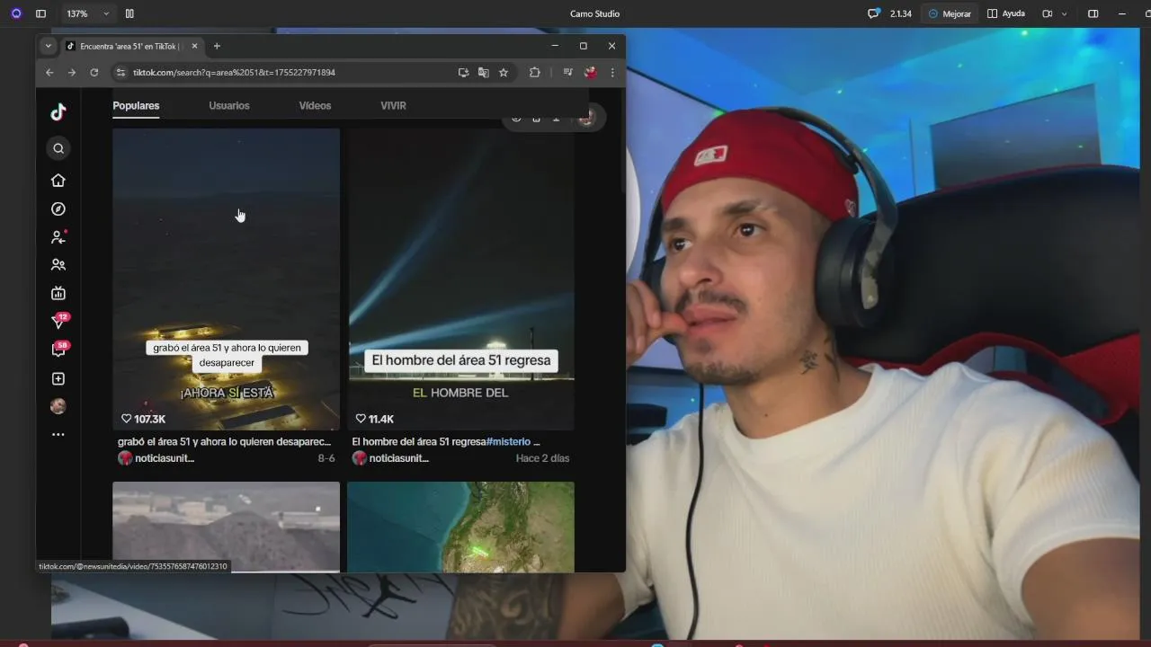Screen dimensions: 1151x647
Task: Go back with the browser back arrow
Action: [49, 72]
